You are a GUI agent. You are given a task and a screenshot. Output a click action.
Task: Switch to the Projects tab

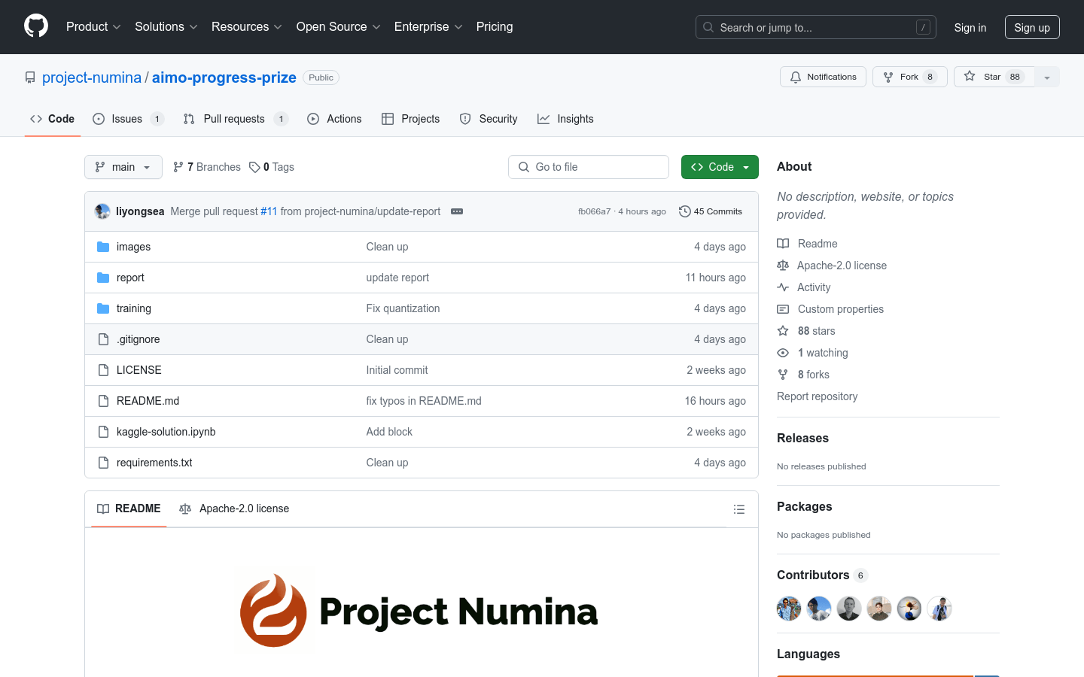[x=411, y=119]
